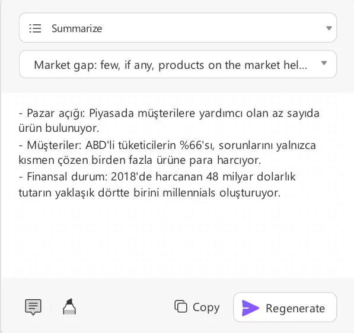Click the list icon beside Summarize
The image size is (354, 333).
tap(35, 28)
